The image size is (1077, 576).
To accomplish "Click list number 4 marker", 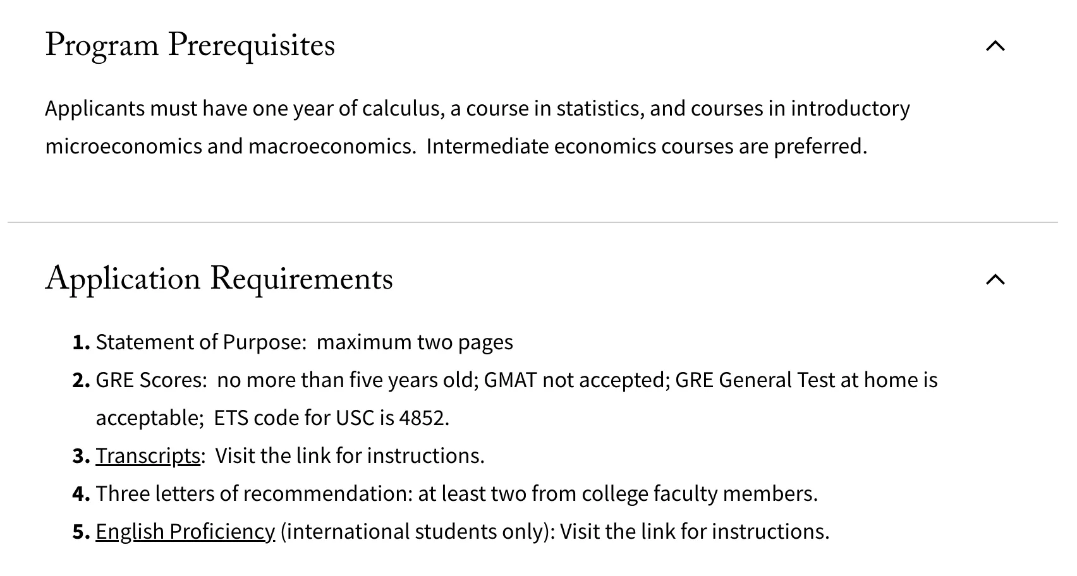I will (81, 494).
